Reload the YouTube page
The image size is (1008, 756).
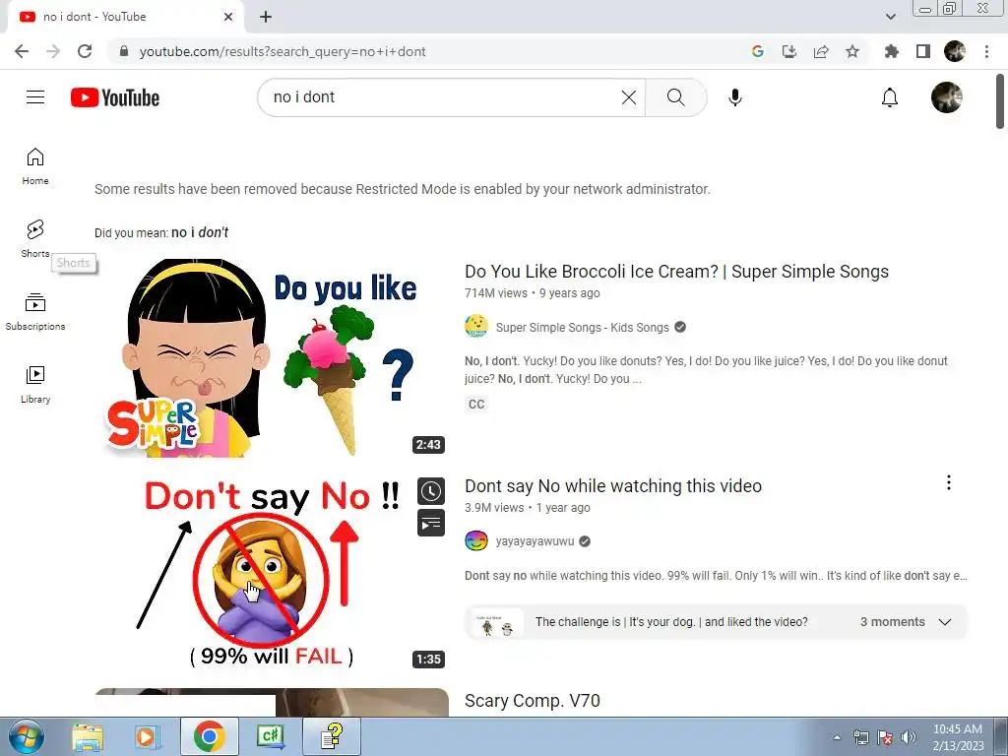[x=85, y=51]
